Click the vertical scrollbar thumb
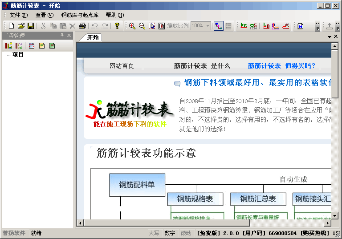 [x=334, y=74]
